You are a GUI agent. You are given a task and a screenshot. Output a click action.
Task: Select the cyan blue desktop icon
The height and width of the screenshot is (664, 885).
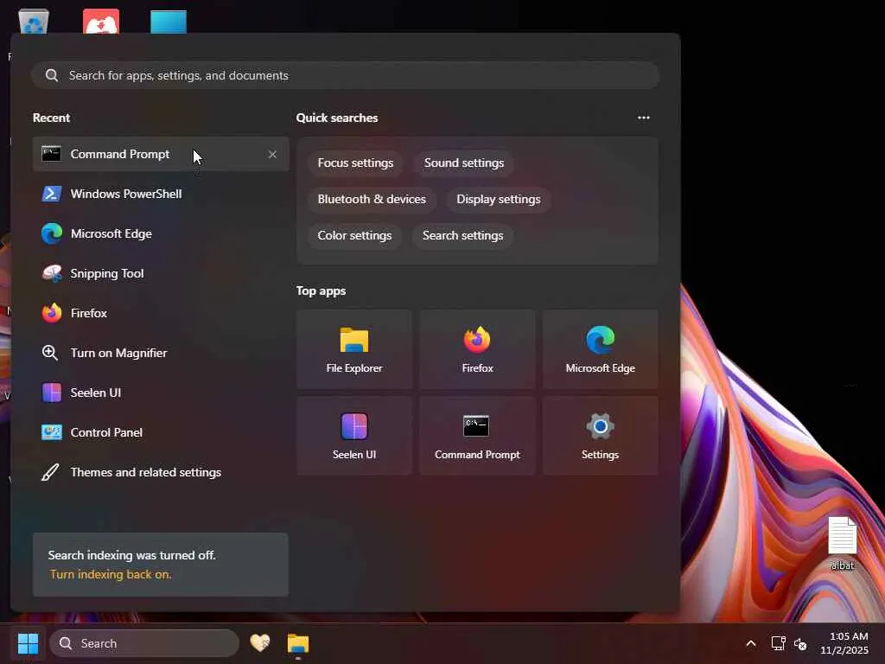coord(169,22)
